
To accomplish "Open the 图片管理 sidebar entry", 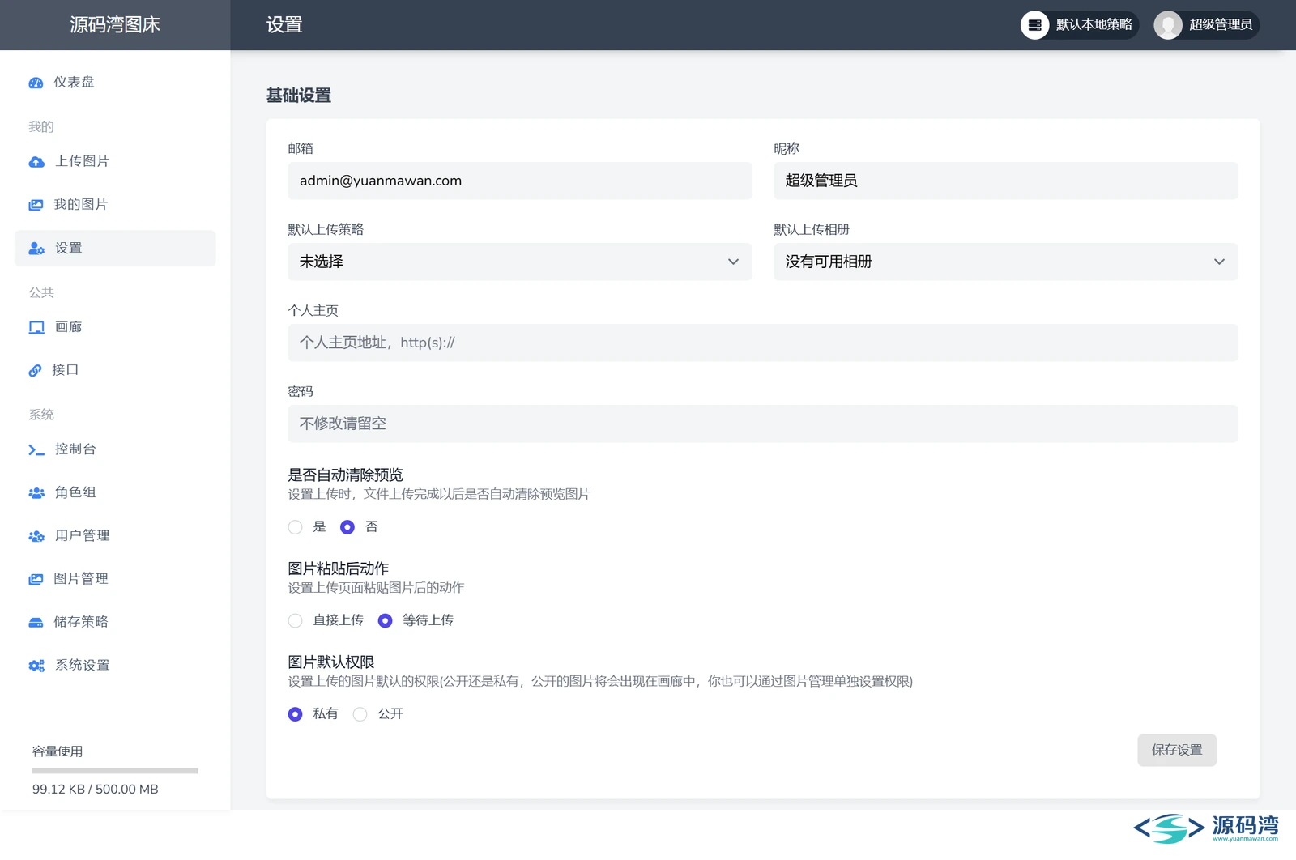I will coord(115,579).
